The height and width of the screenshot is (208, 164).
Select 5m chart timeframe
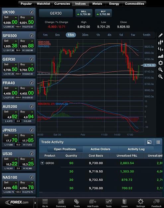click(x=57, y=35)
